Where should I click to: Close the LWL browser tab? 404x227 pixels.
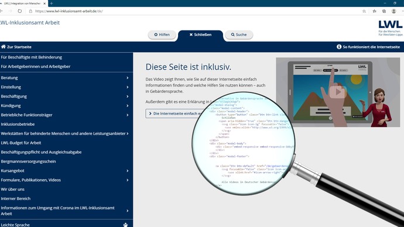point(44,4)
